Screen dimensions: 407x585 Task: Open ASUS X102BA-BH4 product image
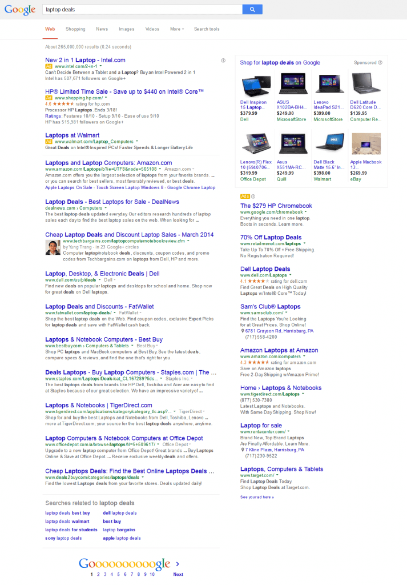pyautogui.click(x=293, y=83)
